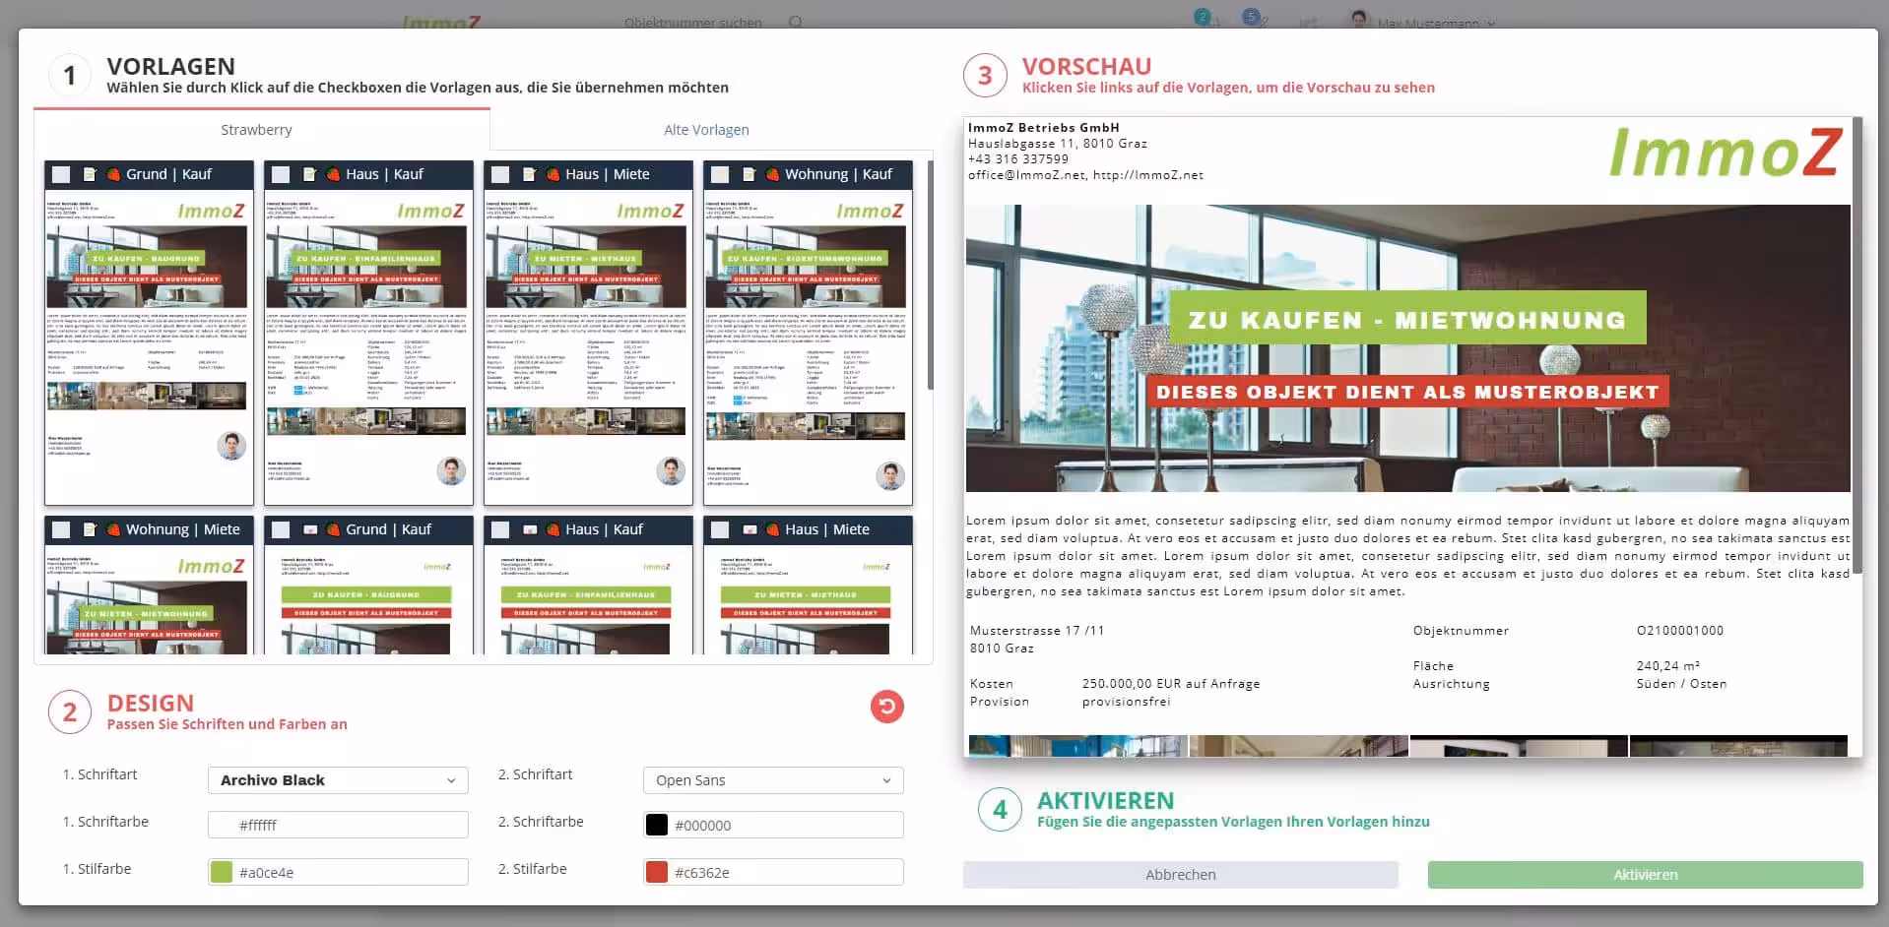Click email icon on second-row Haus | Miete template
The image size is (1889, 927).
click(x=749, y=529)
